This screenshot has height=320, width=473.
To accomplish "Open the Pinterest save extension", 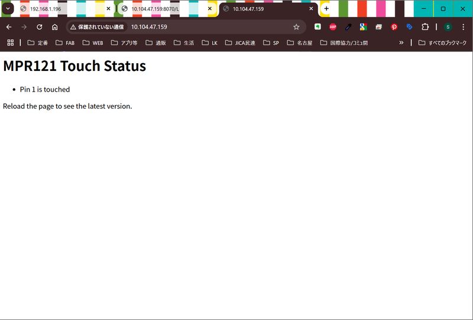I will click(394, 27).
